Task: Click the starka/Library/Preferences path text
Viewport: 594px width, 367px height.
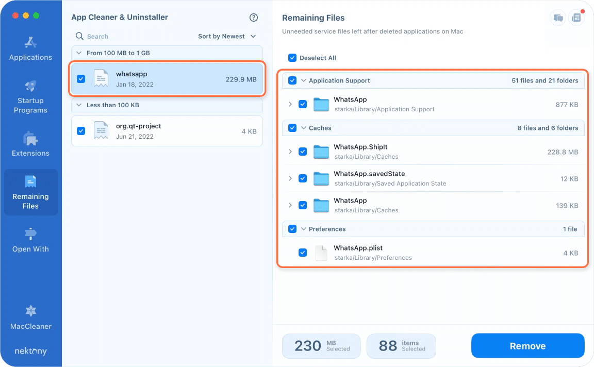Action: (373, 258)
